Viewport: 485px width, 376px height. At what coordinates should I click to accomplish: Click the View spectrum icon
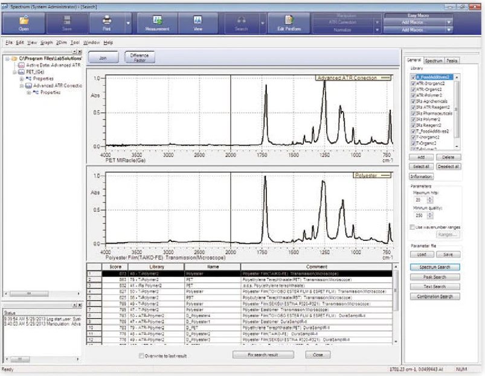pos(197,19)
